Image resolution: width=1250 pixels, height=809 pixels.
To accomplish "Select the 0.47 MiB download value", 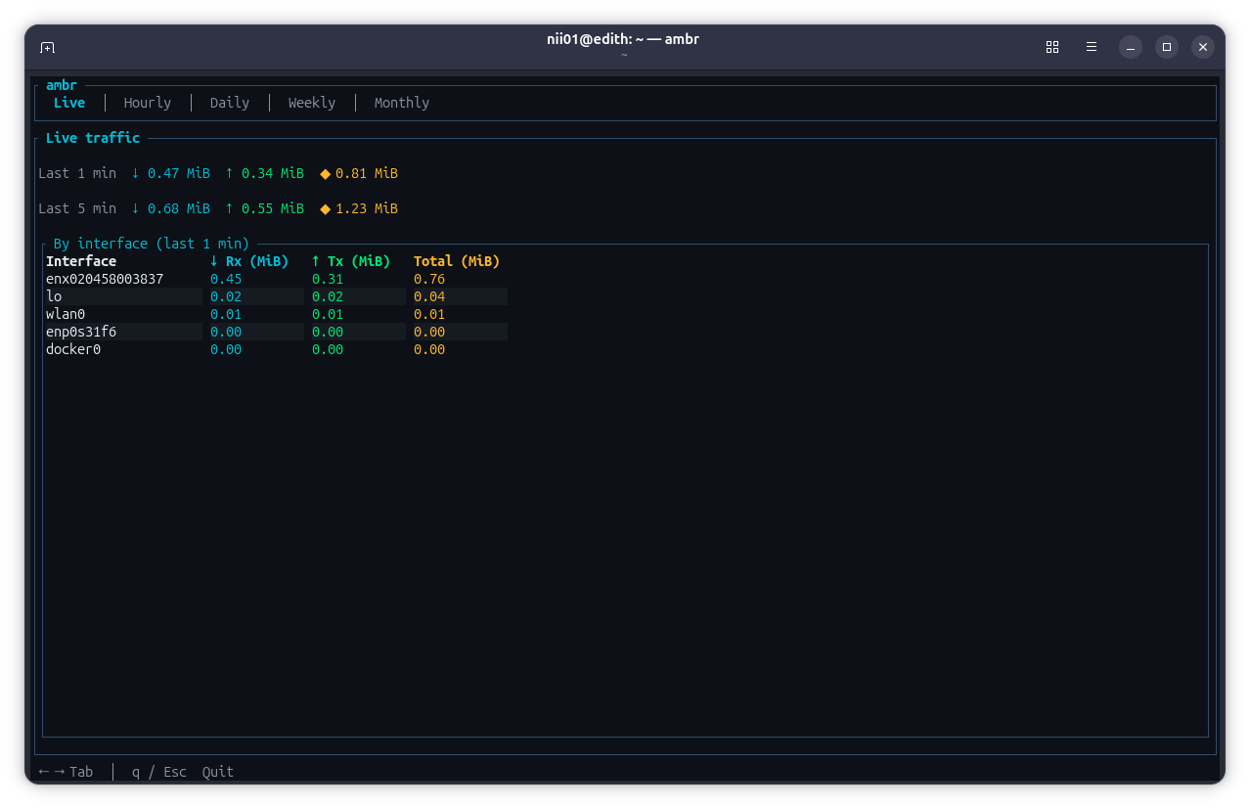I will [x=171, y=173].
